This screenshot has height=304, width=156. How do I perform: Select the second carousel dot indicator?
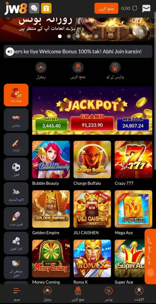69,36
